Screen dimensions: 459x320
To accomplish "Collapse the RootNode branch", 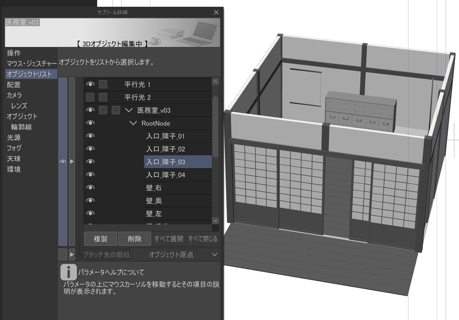I will tap(133, 123).
